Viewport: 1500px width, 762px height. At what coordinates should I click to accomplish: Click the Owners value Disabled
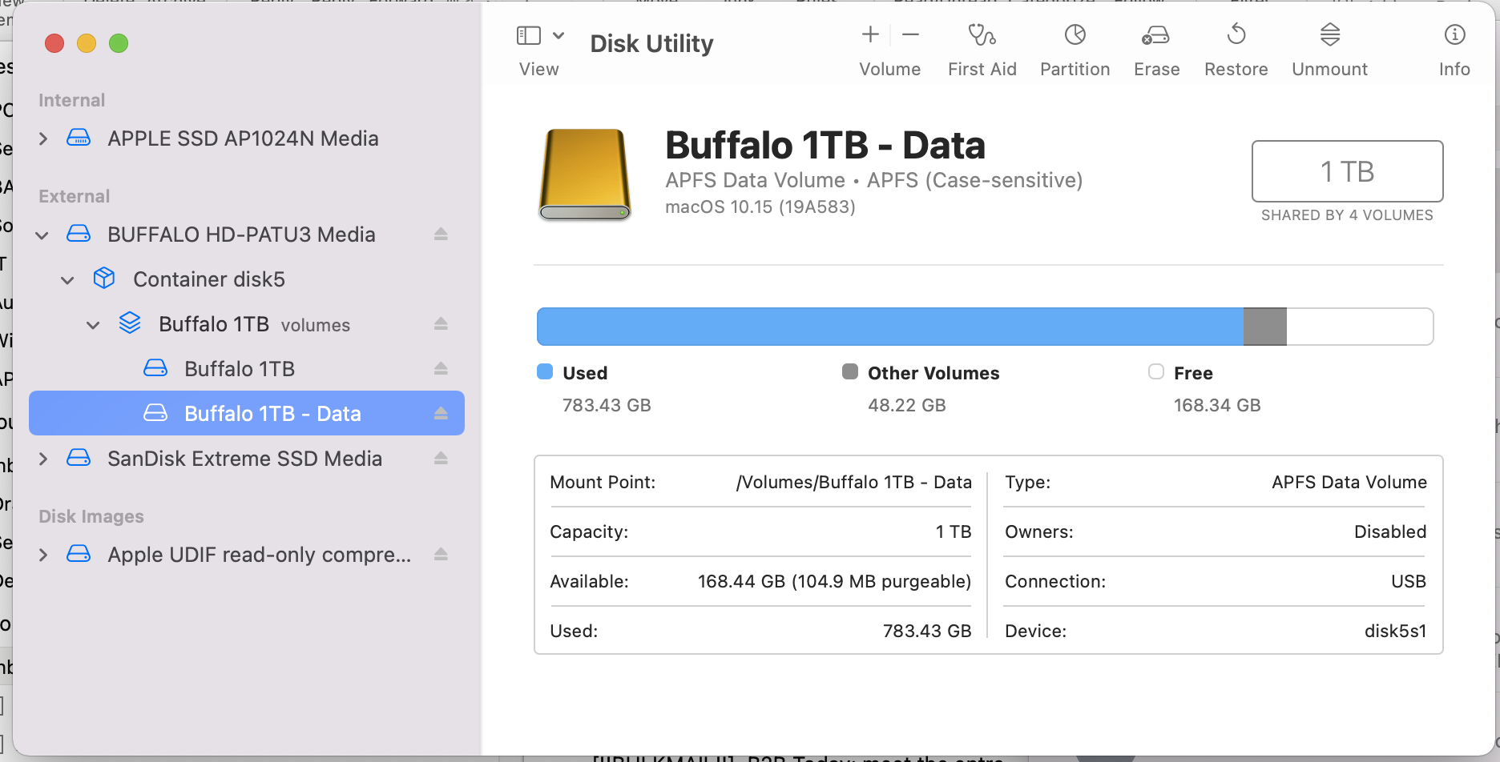1390,531
